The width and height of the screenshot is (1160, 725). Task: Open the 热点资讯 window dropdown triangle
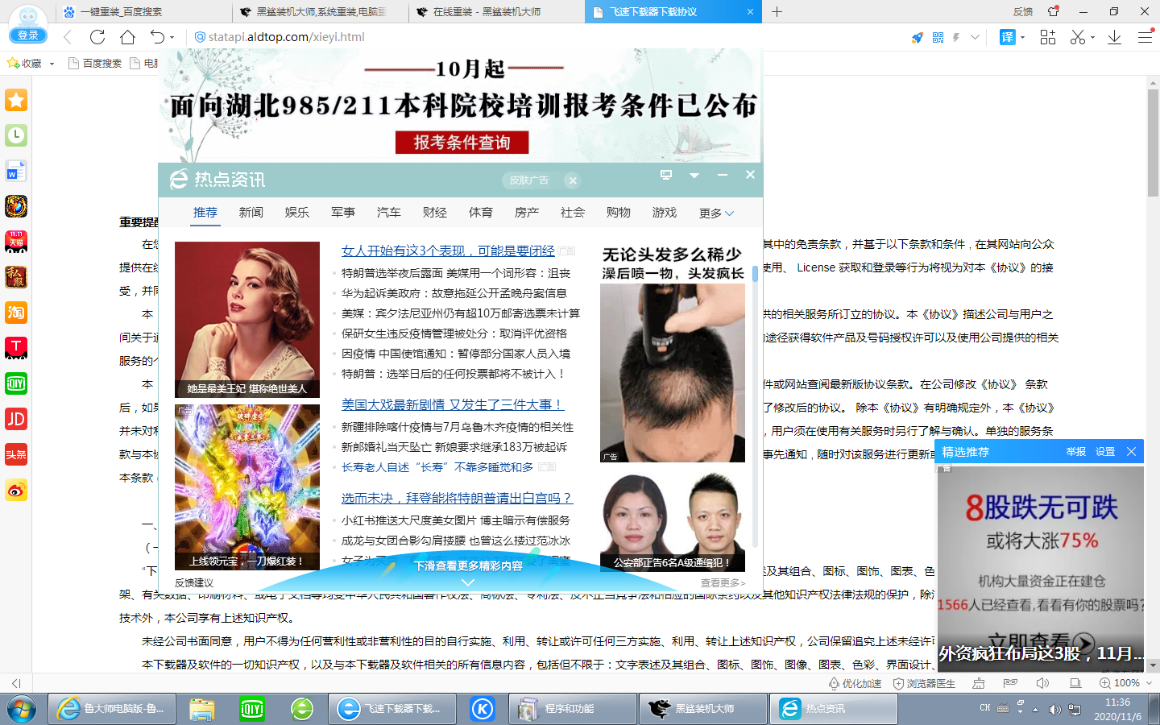[694, 175]
